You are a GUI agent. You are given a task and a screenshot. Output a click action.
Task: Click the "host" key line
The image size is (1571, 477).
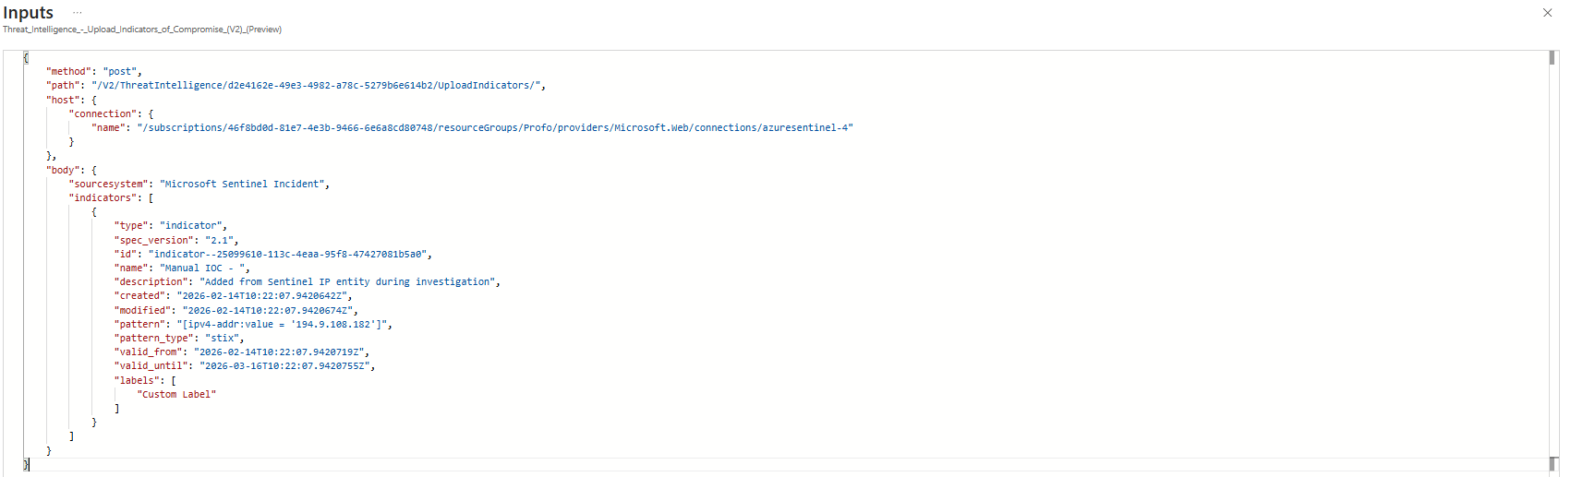[64, 100]
